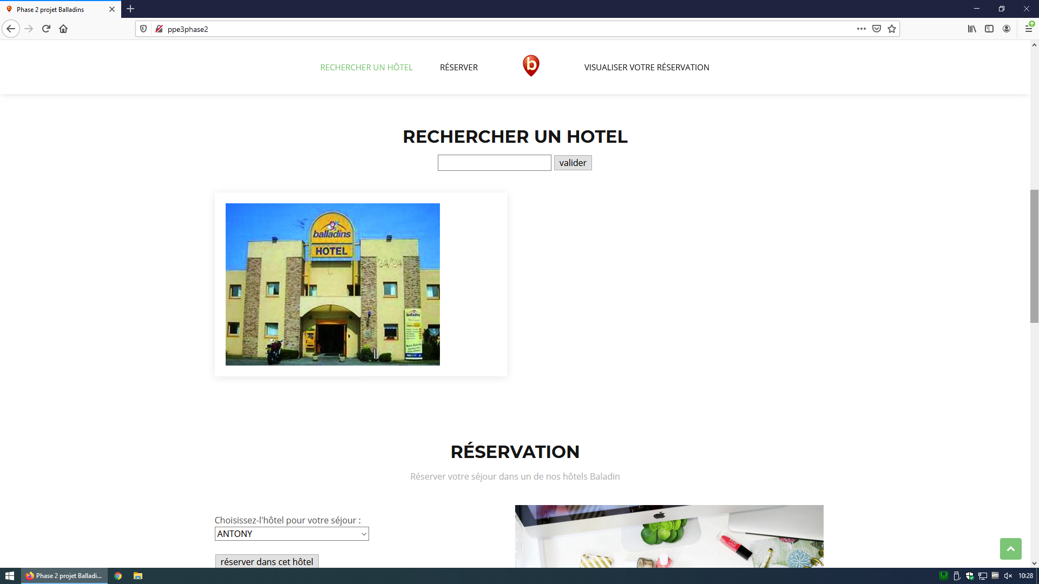
Task: Go to browser home page
Action: pyautogui.click(x=63, y=29)
